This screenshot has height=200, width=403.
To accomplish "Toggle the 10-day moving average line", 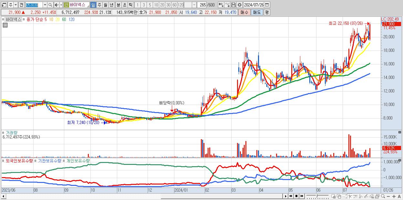I will coord(51,19).
